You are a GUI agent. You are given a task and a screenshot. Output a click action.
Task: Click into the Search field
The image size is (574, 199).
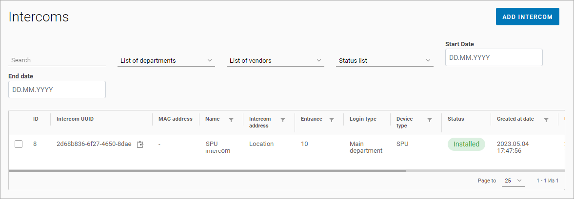(57, 60)
